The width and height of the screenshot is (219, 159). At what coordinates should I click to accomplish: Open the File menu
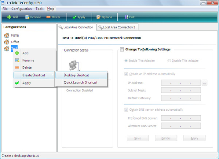coord(5,9)
